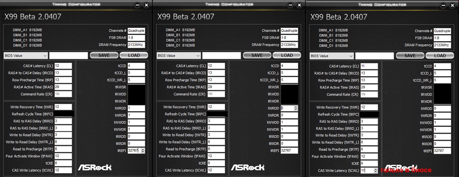The height and width of the screenshot is (177, 459).
Task: Select RAS# Active Time field in right window
Action: pyautogui.click(x=369, y=87)
